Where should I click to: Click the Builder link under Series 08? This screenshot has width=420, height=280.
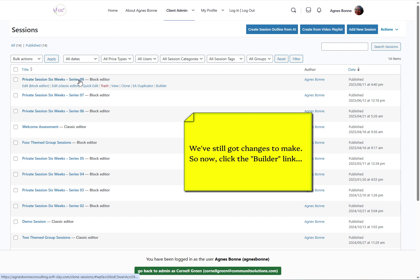click(161, 86)
